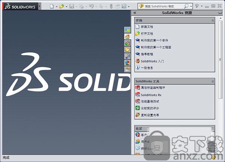Open the Custom Properties tab icon
The height and width of the screenshot is (162, 225).
point(127,70)
